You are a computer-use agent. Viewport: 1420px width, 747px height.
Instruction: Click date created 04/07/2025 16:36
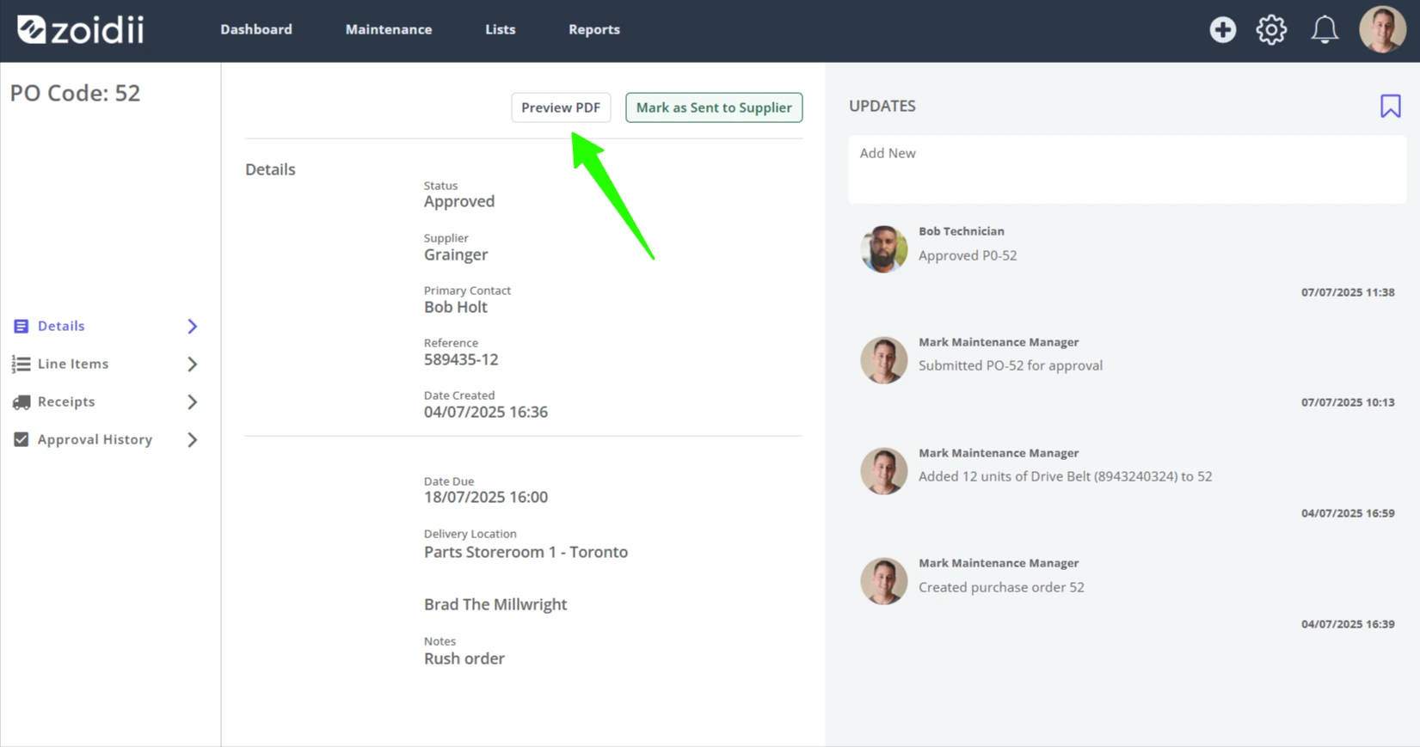486,412
